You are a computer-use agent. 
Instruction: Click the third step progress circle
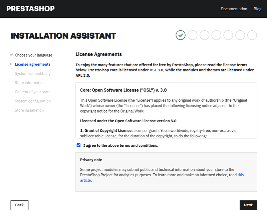(204, 35)
